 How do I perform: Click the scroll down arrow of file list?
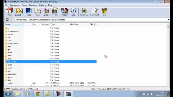click(x=168, y=85)
